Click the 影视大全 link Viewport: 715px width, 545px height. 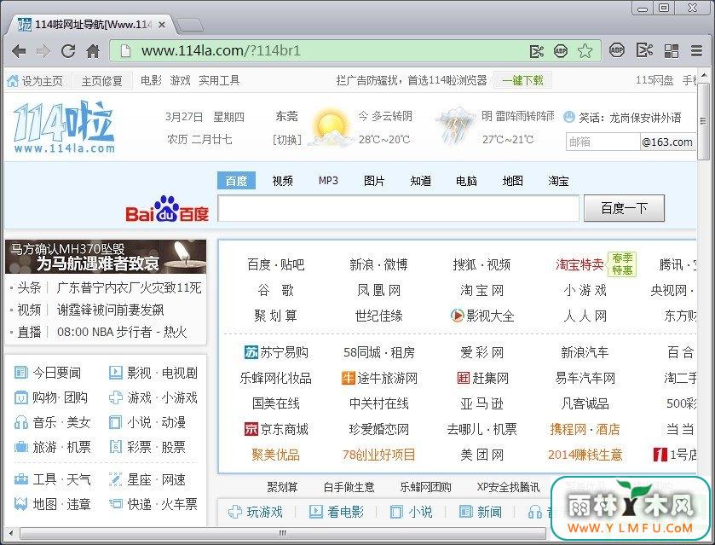[x=482, y=316]
